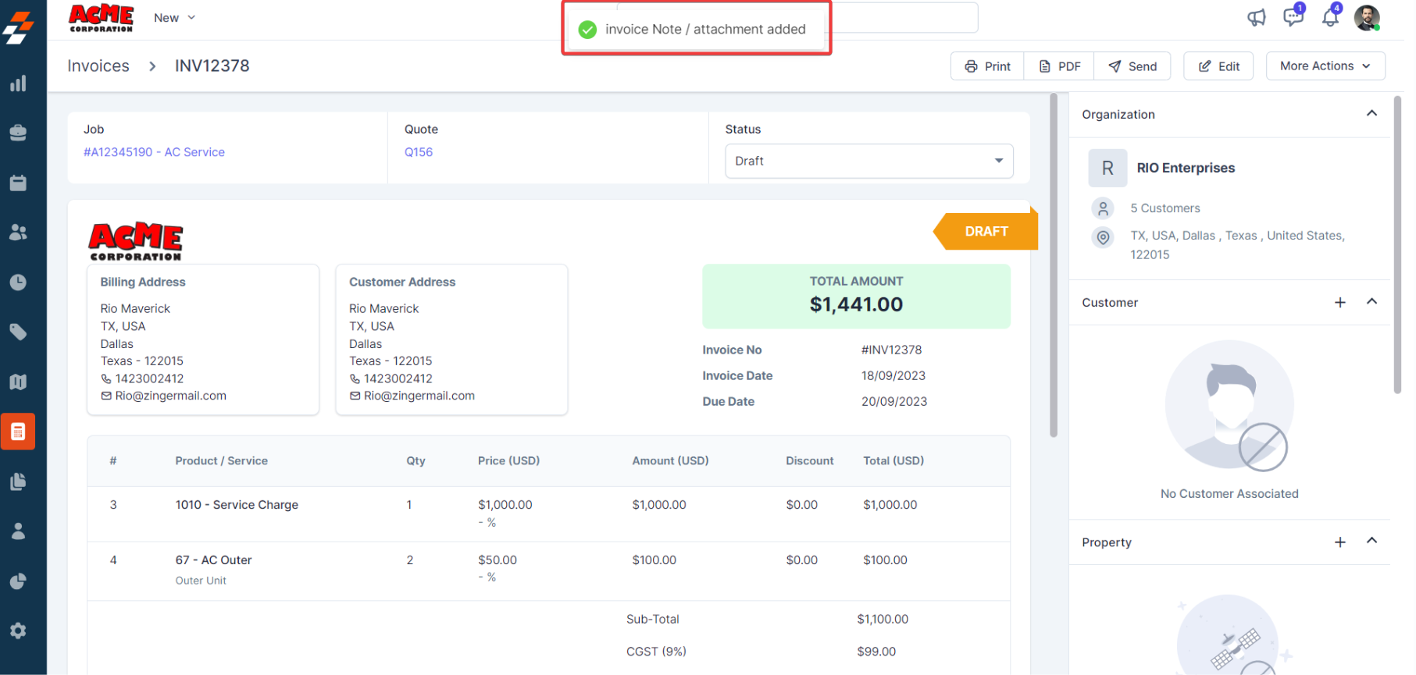Go back to Invoices breadcrumb
The width and height of the screenshot is (1416, 675).
98,66
